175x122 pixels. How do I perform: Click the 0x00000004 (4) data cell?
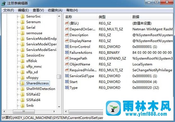145,82
